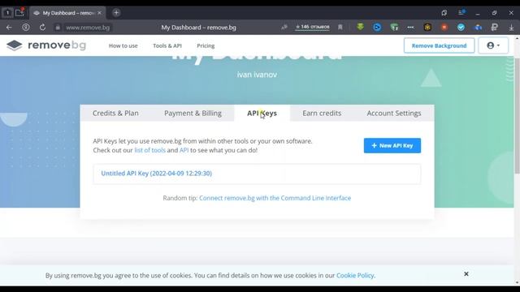Show more extensions via three dots
Viewport: 520px width, 292px height.
point(410,28)
